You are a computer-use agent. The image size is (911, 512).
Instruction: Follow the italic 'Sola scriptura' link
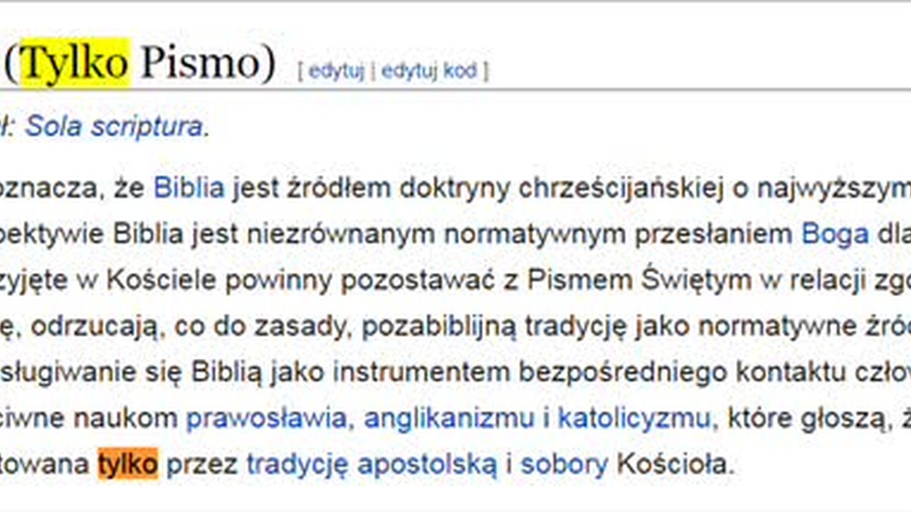[114, 127]
